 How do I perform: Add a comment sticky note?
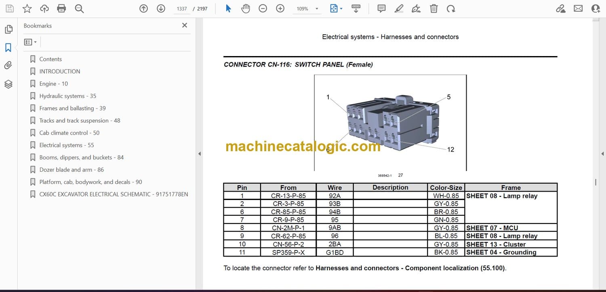click(x=381, y=8)
